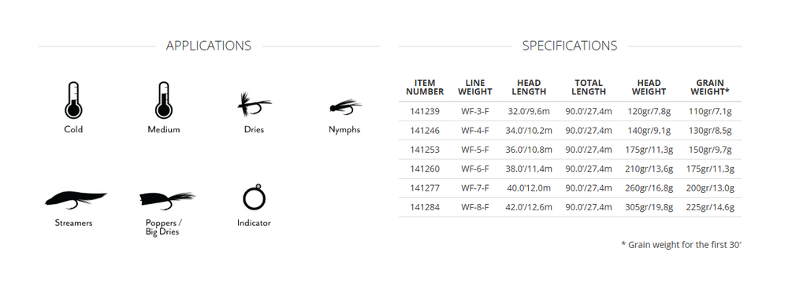Click the APPLICATIONS section heading
The width and height of the screenshot is (807, 293).
coord(208,46)
